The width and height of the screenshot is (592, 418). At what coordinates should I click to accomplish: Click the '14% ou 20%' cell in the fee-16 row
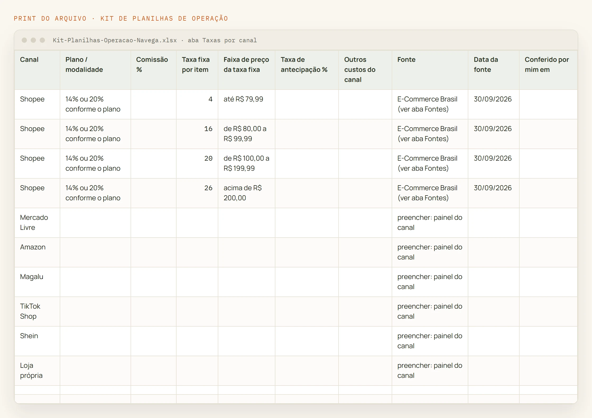pyautogui.click(x=95, y=134)
